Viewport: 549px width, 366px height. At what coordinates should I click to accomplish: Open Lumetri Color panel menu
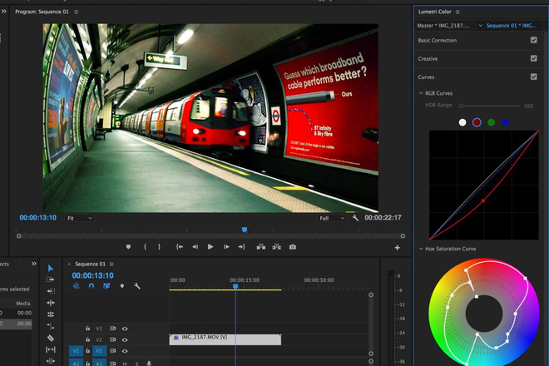[x=457, y=12]
